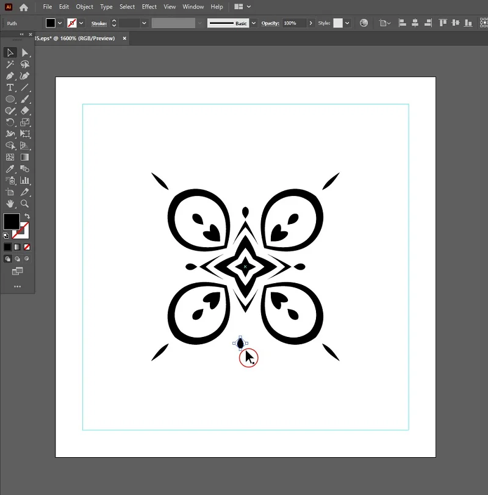
Task: Select the Pen tool
Action: 10,76
